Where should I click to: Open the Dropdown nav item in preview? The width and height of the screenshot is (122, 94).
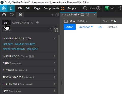[x=85, y=27]
